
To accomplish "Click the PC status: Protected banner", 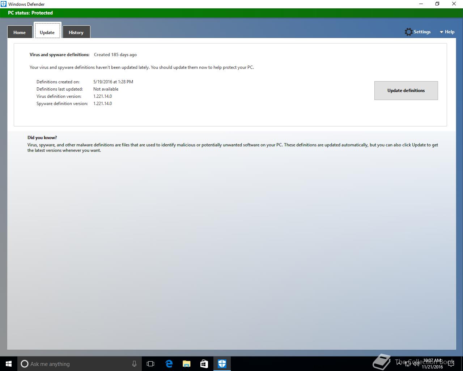I will pyautogui.click(x=231, y=13).
